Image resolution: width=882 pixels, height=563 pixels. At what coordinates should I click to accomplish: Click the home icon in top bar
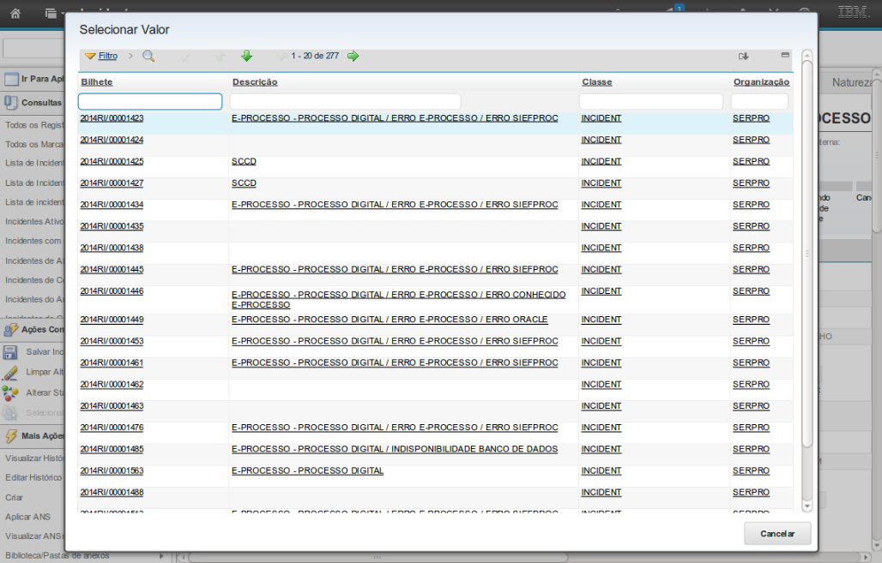click(x=15, y=14)
